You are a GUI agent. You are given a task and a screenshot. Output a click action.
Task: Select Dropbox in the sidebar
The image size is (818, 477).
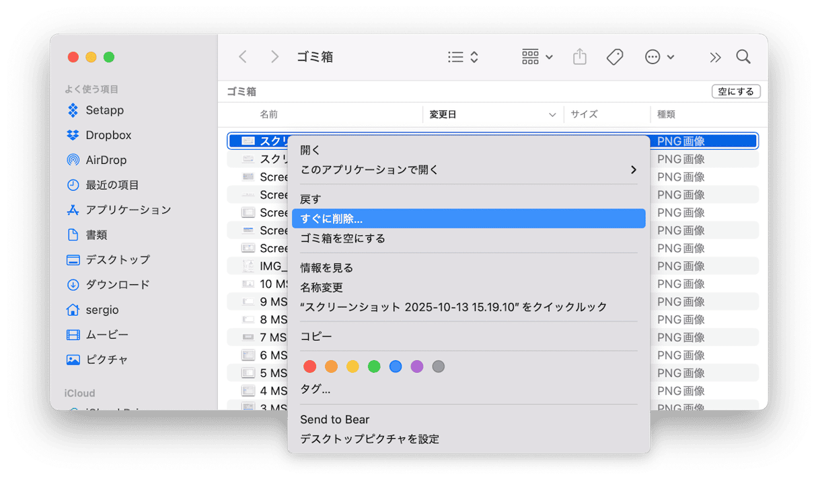108,135
